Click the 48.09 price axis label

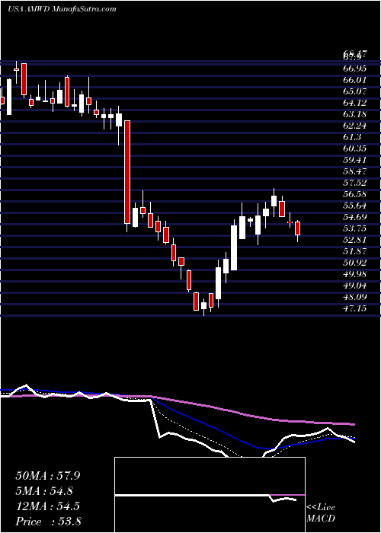[x=355, y=298]
